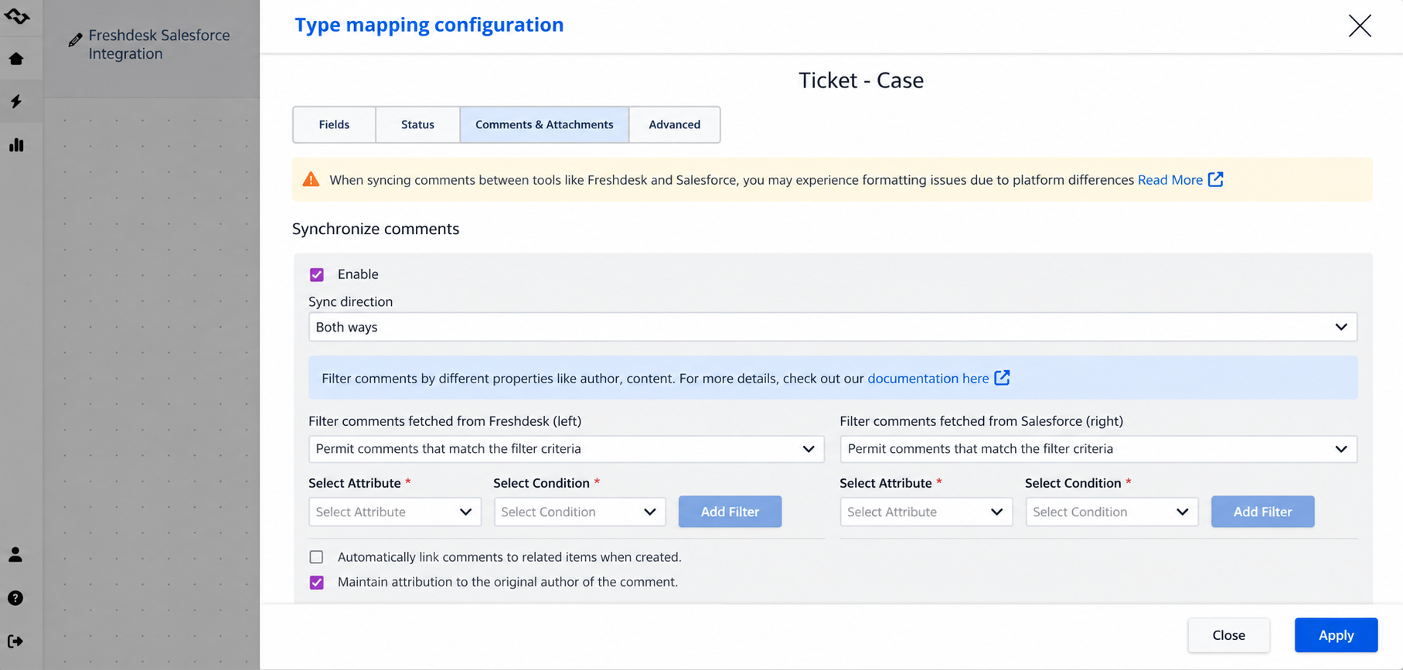Expand Salesforce Select Condition dropdown
1403x670 pixels.
(x=1112, y=512)
